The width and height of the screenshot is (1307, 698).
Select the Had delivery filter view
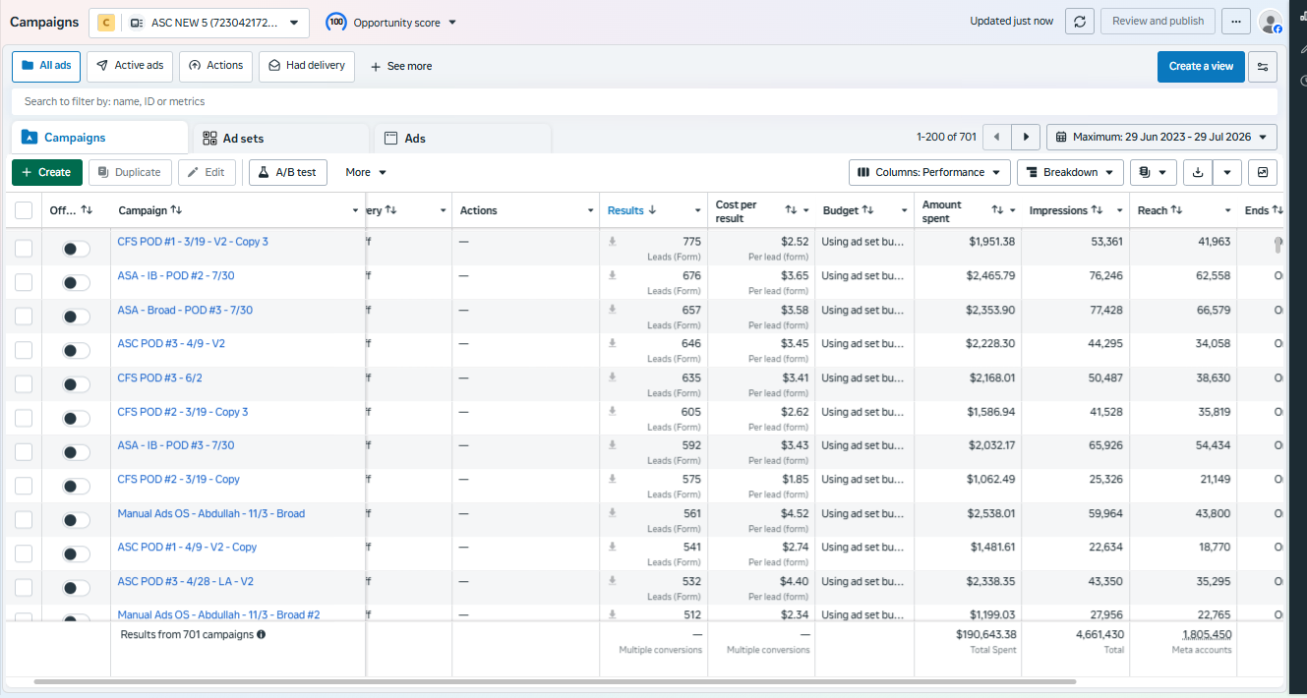pyautogui.click(x=307, y=66)
